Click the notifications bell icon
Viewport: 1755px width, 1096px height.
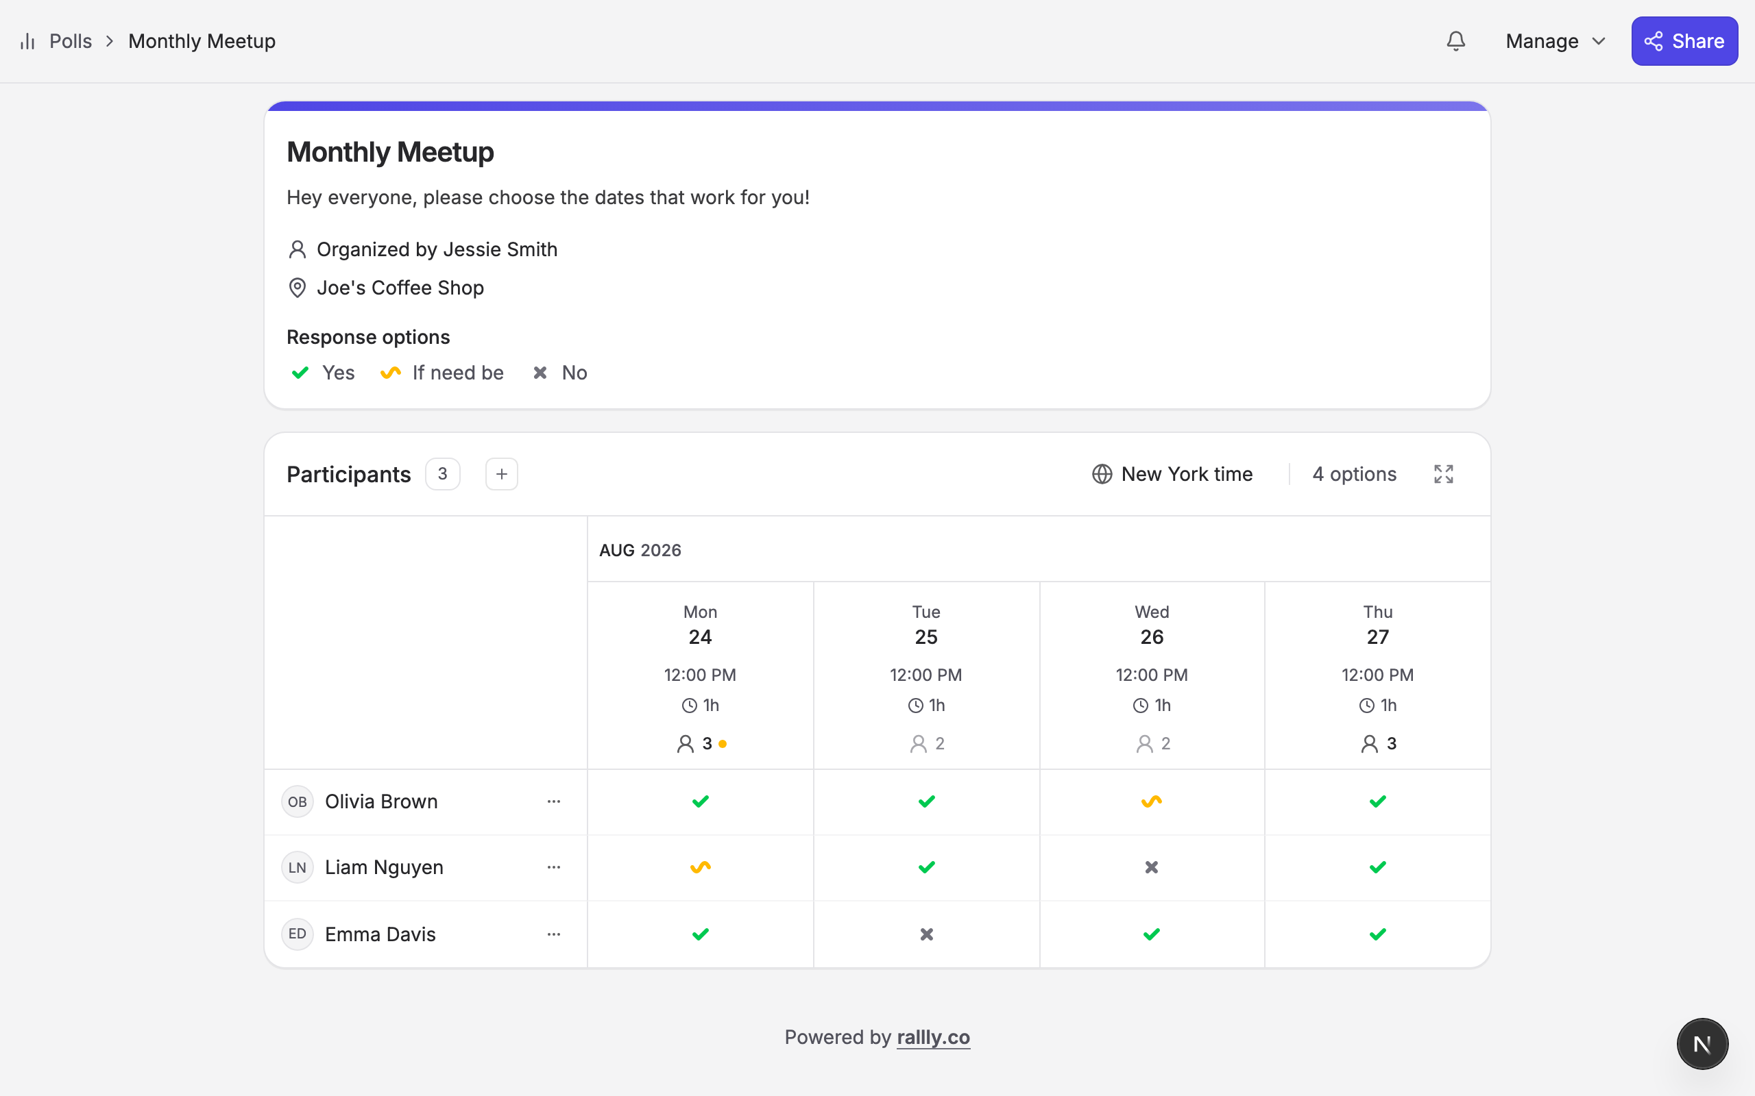(x=1455, y=41)
